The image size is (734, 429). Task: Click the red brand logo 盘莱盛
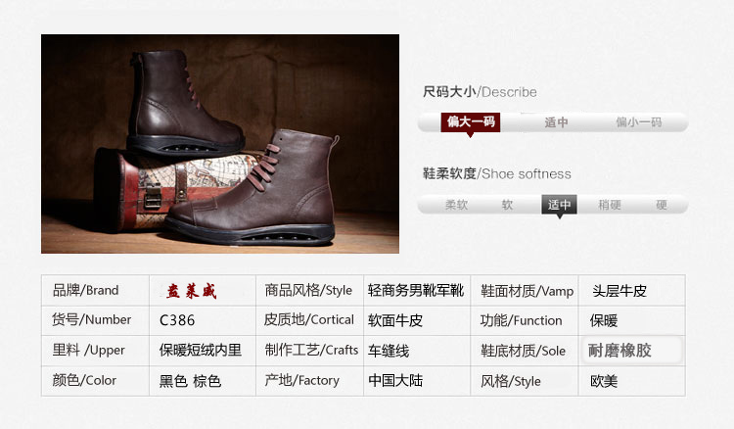(192, 291)
